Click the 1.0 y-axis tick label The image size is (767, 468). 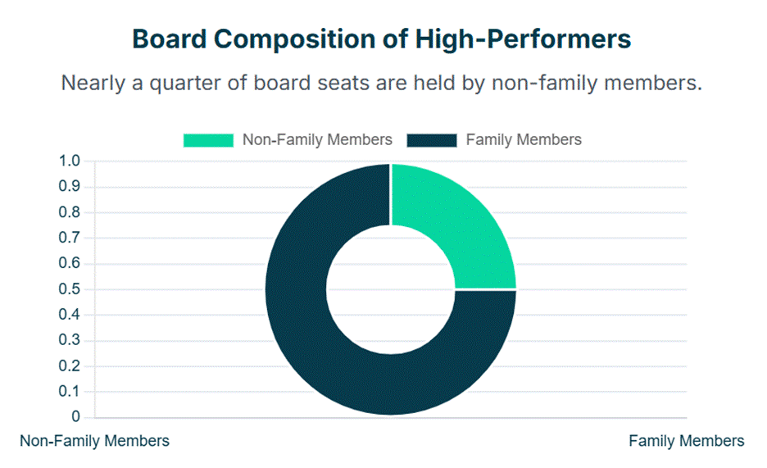pyautogui.click(x=70, y=161)
